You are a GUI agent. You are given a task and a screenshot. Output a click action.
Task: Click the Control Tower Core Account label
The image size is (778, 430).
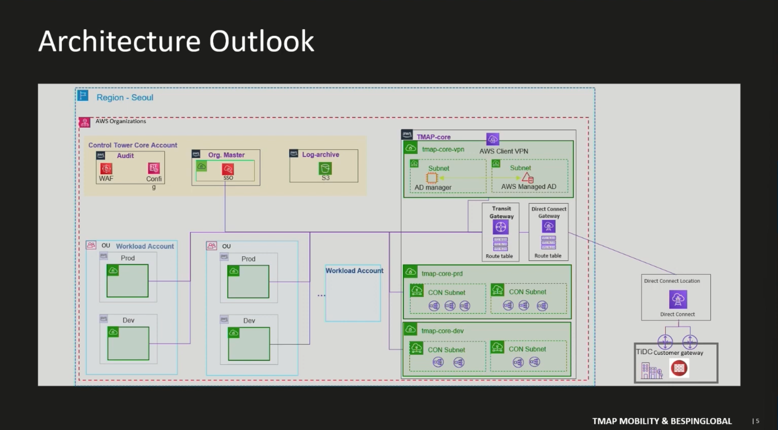click(x=133, y=145)
